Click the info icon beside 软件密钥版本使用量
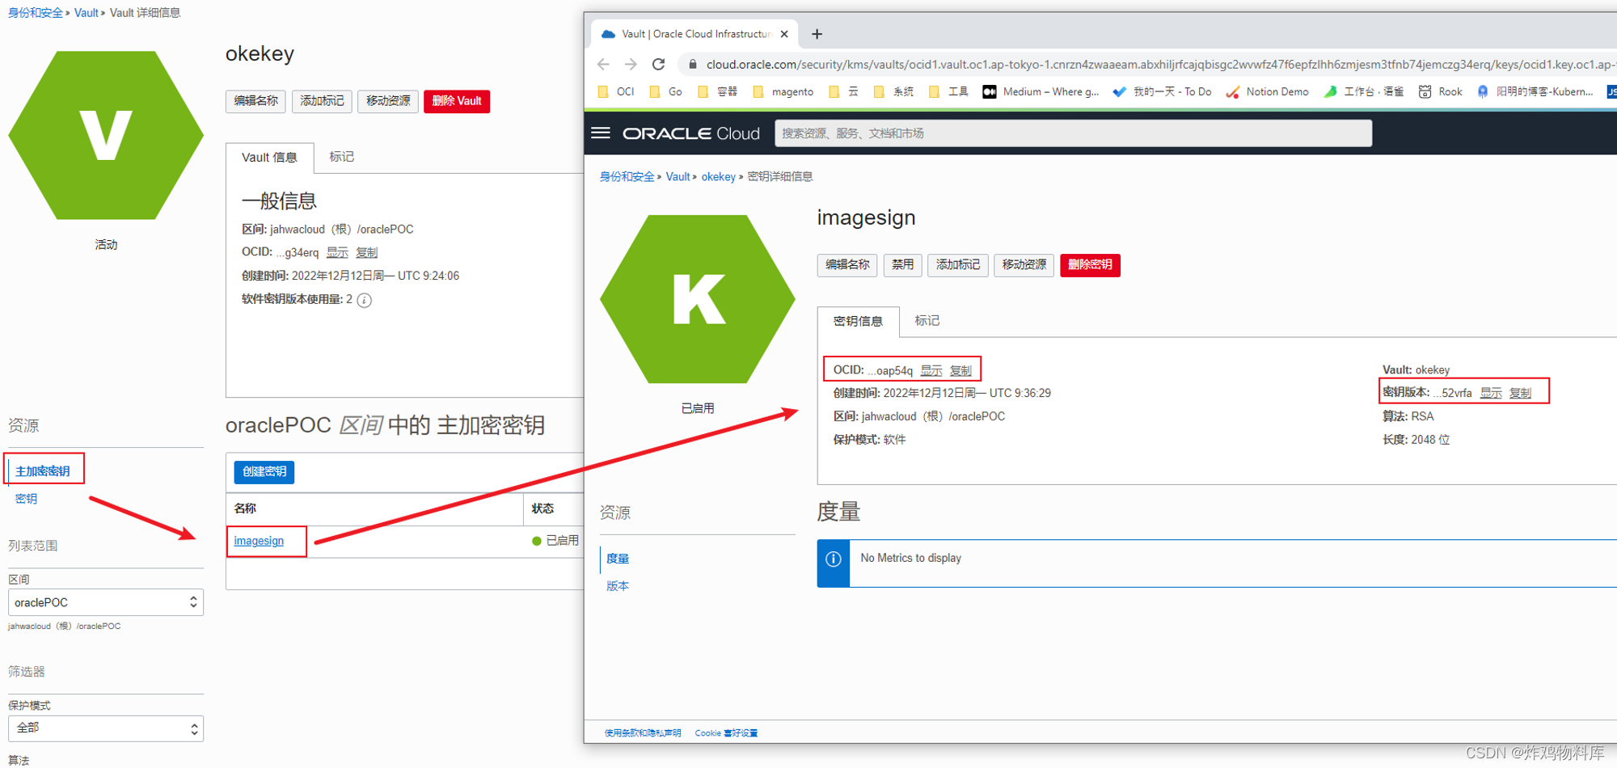Screen dimensions: 1617x768 coord(364,300)
